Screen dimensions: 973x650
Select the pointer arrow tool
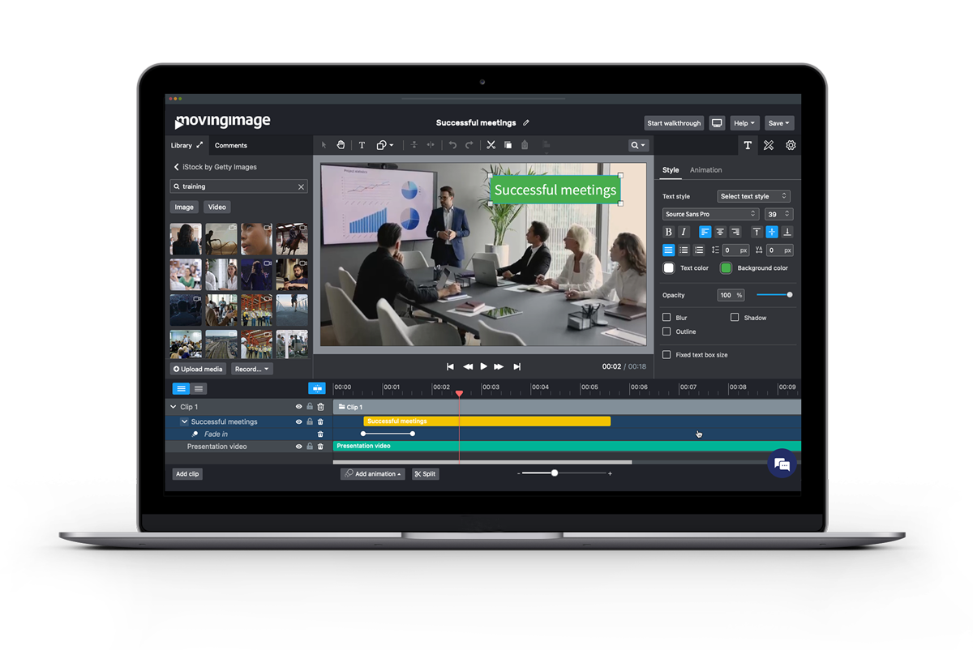pos(324,145)
